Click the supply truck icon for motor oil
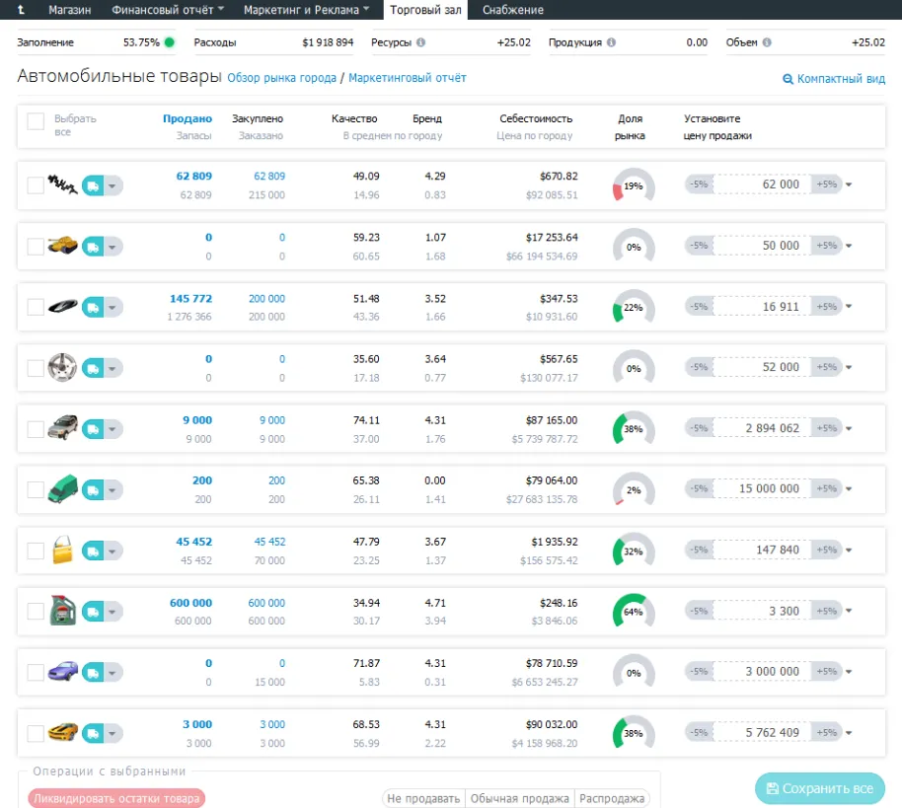Image resolution: width=902 pixels, height=808 pixels. coord(93,612)
